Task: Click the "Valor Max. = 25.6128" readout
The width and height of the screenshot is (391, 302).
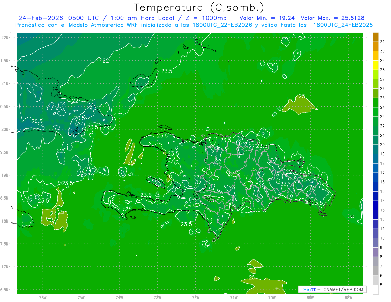Action: click(333, 18)
